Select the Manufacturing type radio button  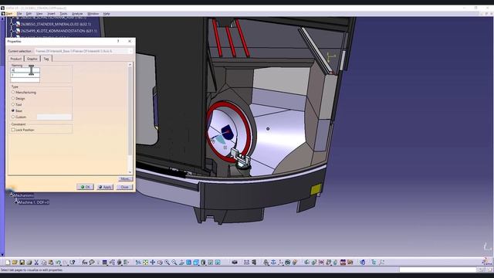click(x=13, y=92)
